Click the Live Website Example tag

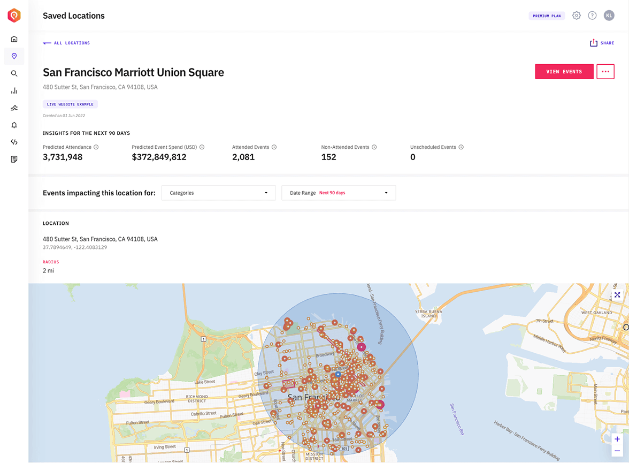pyautogui.click(x=70, y=104)
